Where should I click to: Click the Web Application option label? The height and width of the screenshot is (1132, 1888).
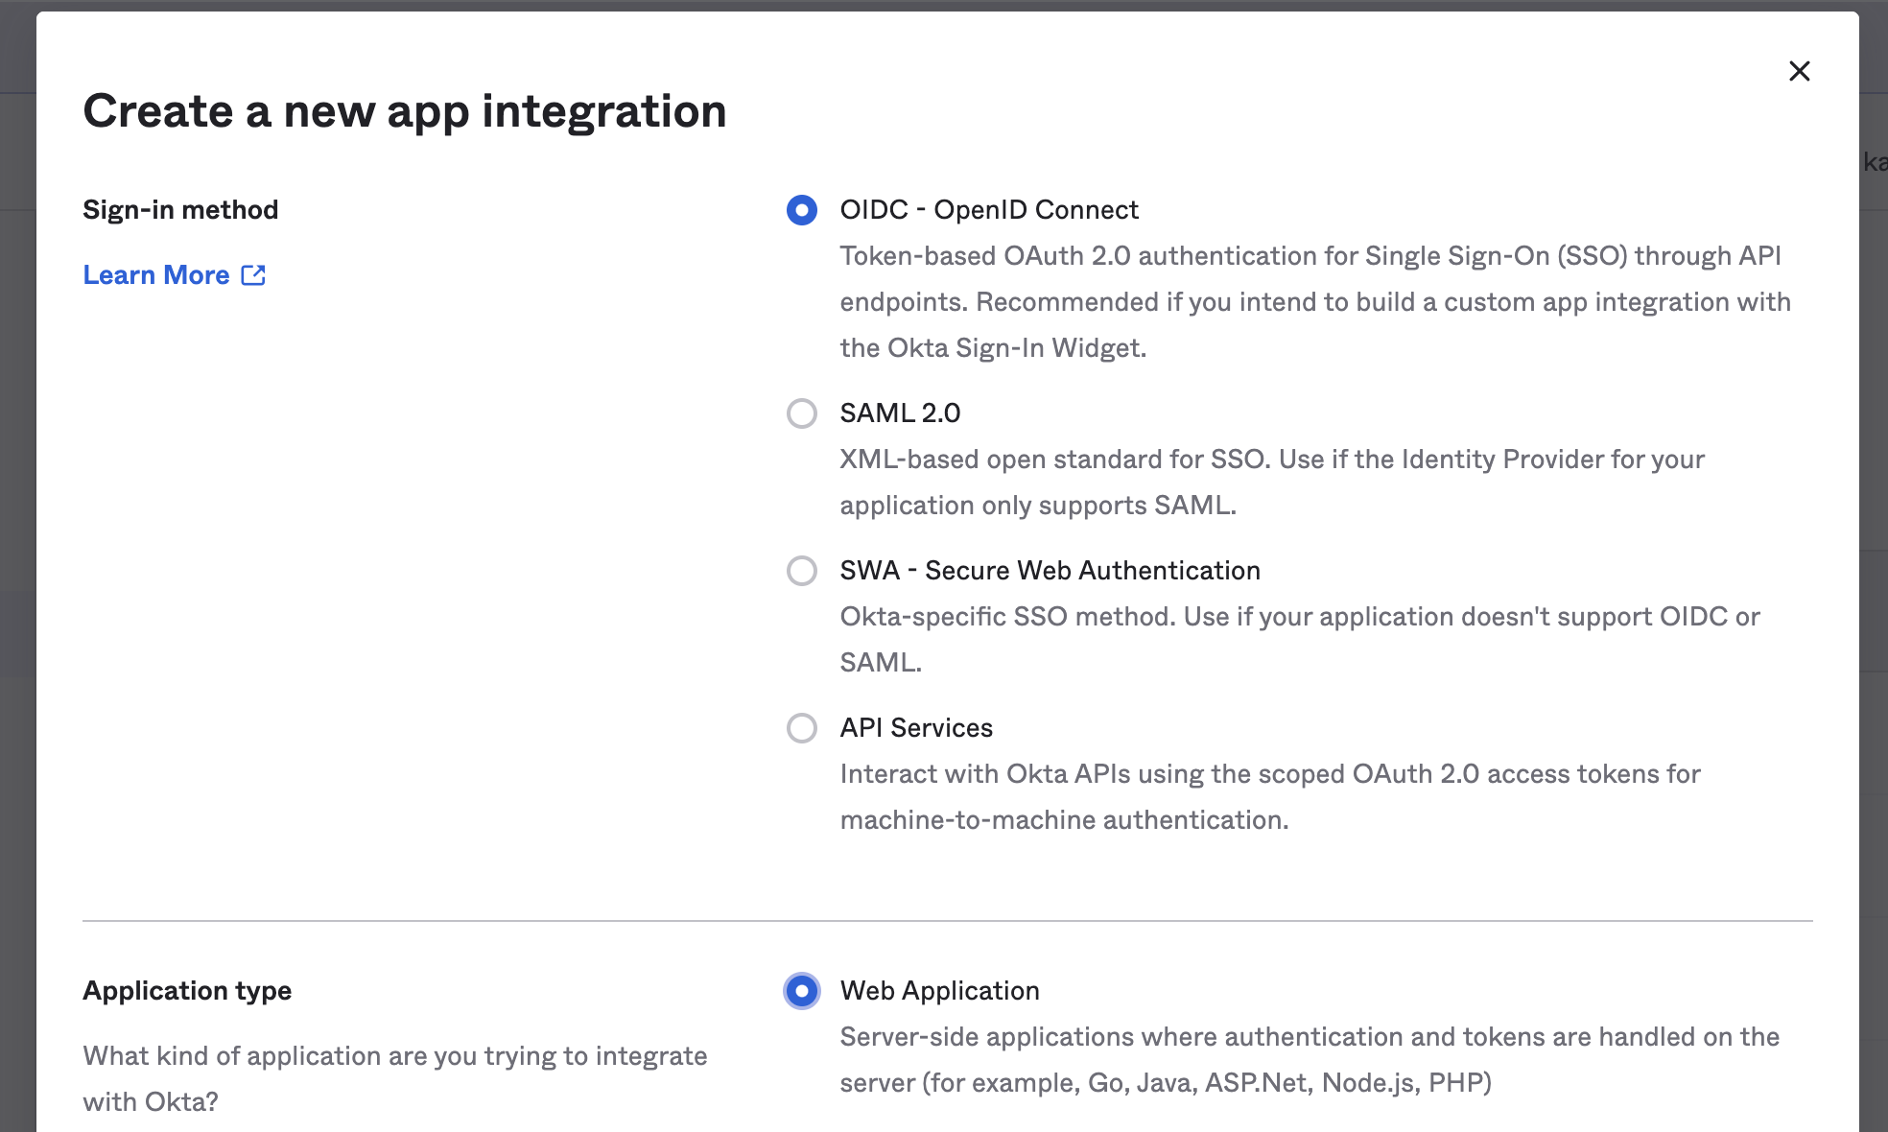pos(939,991)
